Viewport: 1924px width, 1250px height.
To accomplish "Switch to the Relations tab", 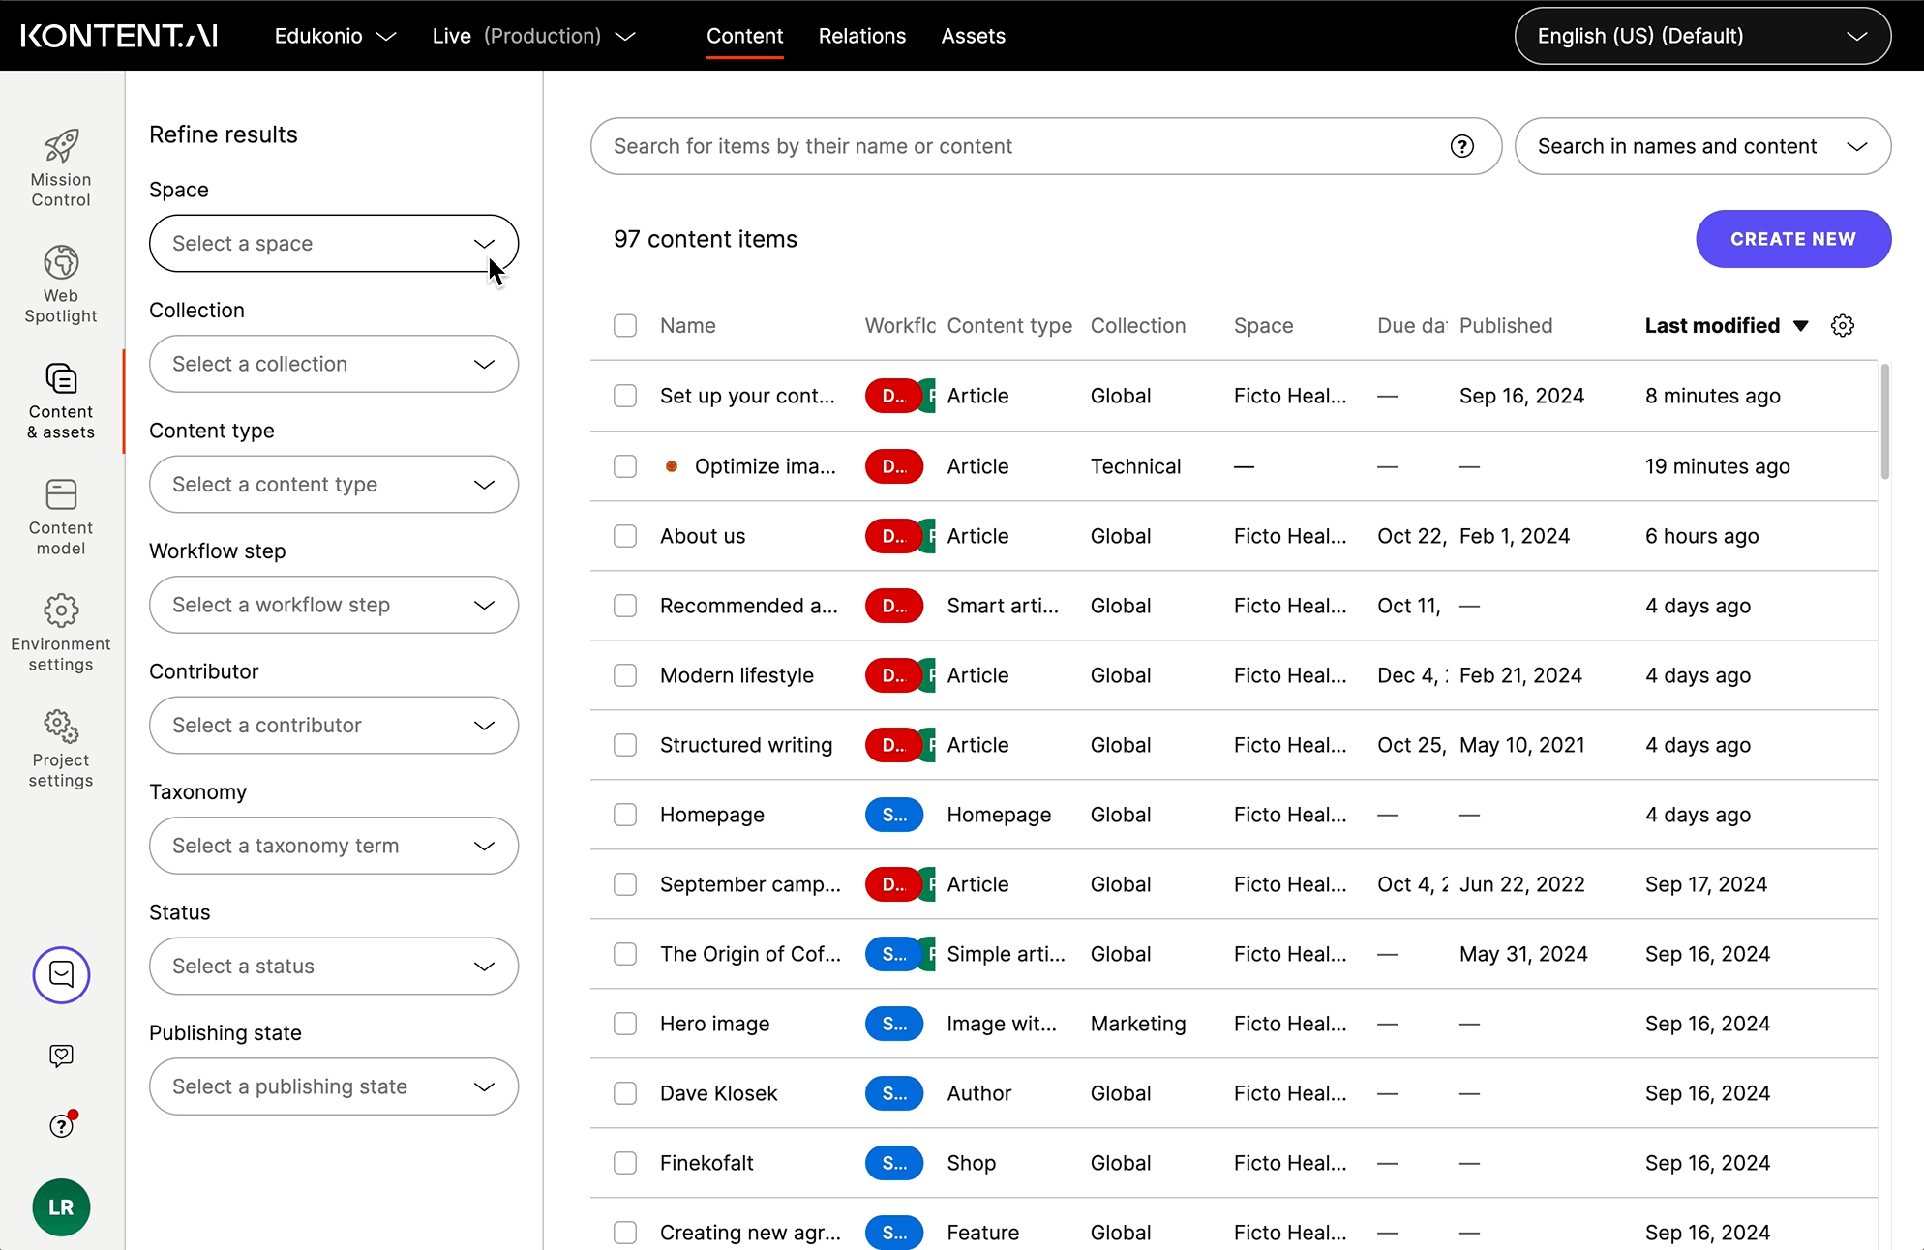I will 861,36.
